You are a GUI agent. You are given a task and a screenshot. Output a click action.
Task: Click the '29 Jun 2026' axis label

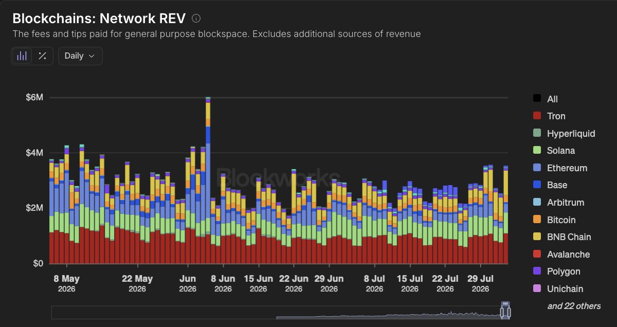click(x=329, y=283)
